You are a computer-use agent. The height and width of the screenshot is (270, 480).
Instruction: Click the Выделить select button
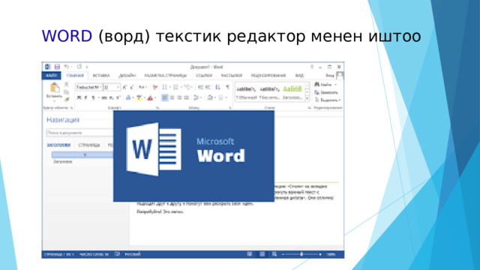tap(327, 100)
